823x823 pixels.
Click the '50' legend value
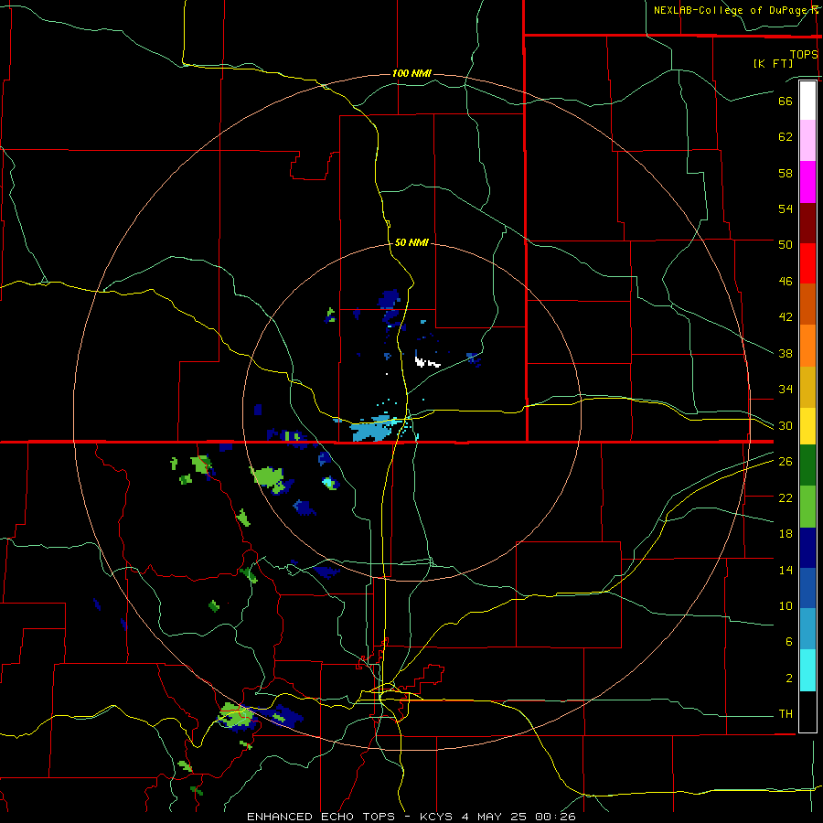[x=786, y=245]
